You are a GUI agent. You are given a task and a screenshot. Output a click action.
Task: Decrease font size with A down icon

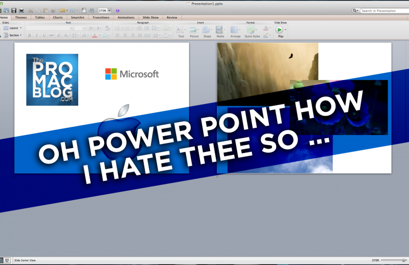[x=98, y=28]
